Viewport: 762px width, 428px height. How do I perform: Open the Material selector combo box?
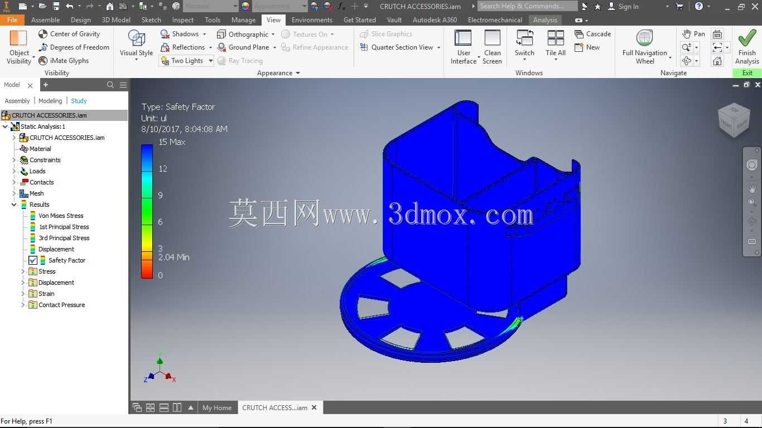coord(211,6)
